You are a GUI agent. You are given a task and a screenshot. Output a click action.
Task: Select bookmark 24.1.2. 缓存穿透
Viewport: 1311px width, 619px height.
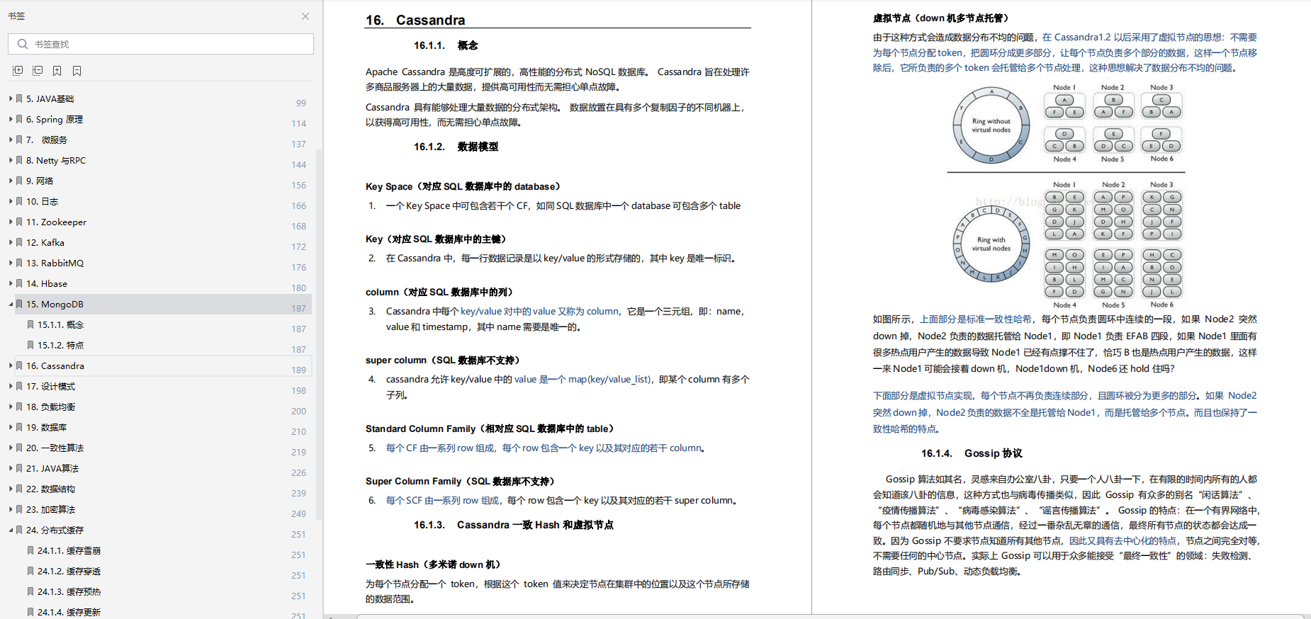69,572
